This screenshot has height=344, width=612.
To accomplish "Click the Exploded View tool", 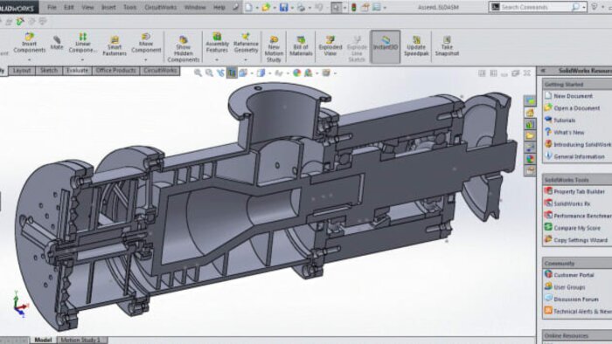I will (330, 46).
